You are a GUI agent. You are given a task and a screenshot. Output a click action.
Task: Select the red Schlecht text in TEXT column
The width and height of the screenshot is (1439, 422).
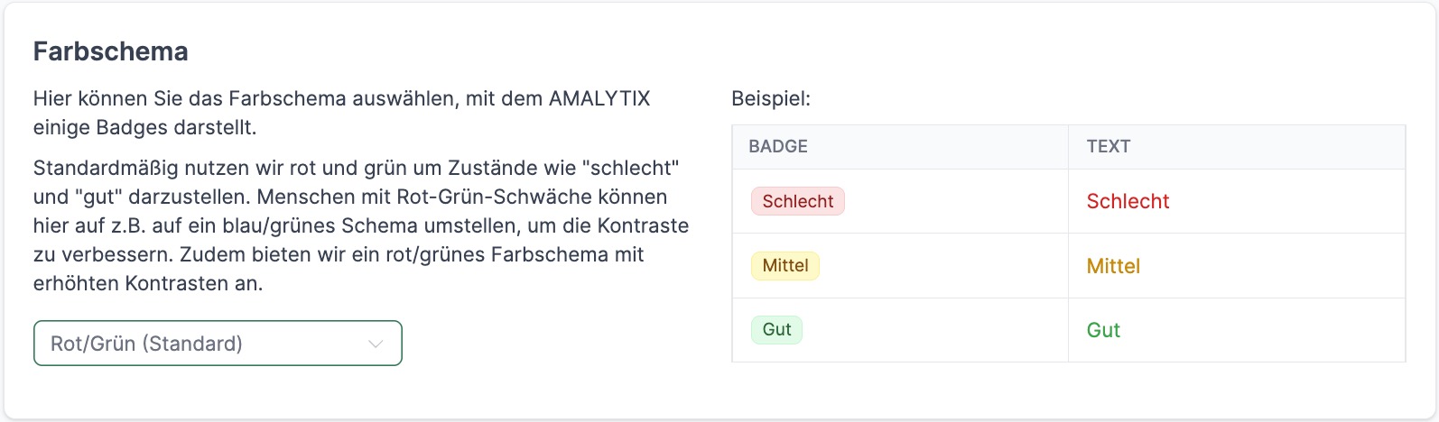click(1128, 201)
